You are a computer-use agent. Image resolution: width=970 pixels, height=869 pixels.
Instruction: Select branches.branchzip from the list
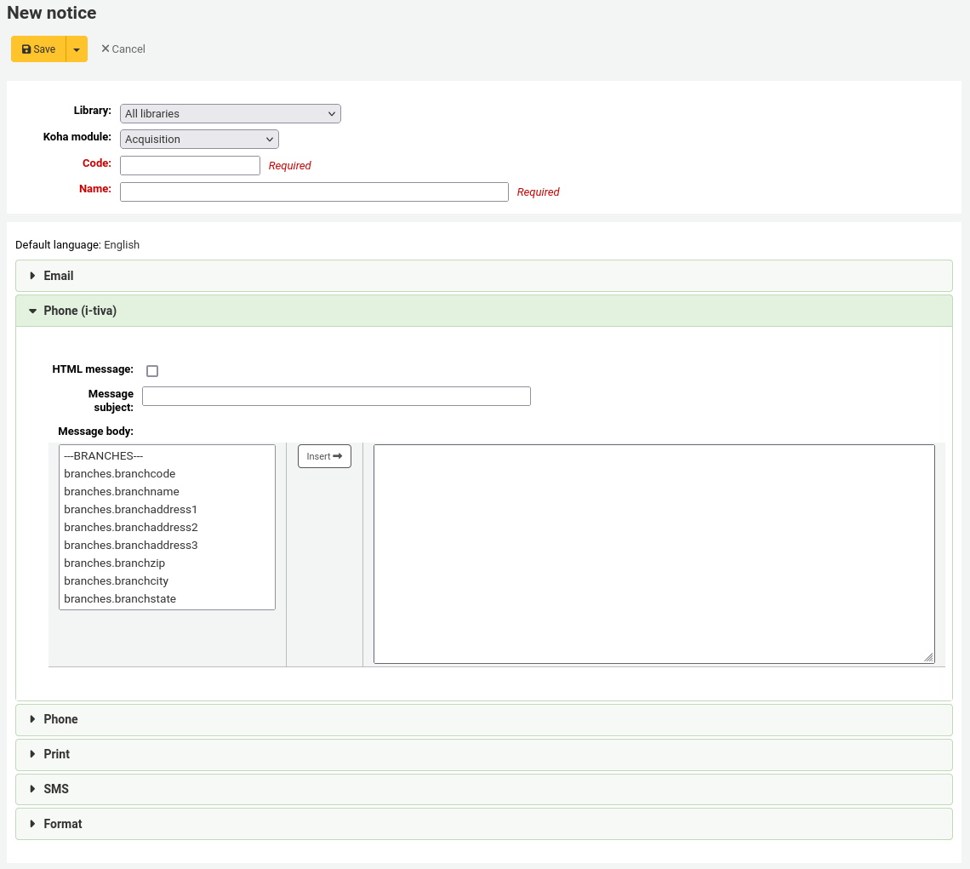tap(114, 563)
